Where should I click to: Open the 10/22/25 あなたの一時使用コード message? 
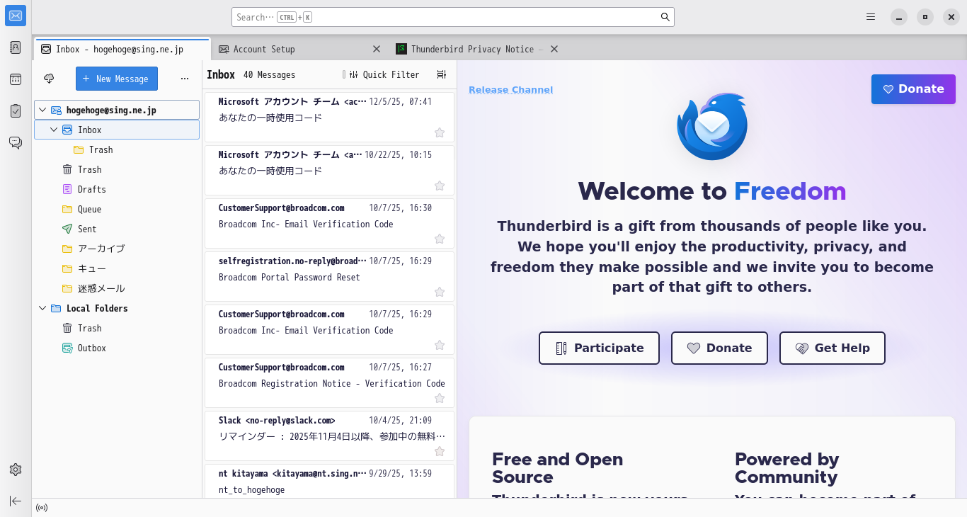click(329, 170)
